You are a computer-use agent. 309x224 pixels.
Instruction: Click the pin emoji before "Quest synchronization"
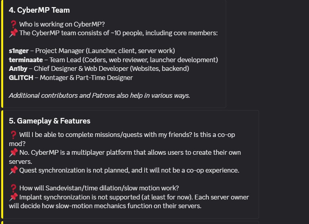point(13,170)
